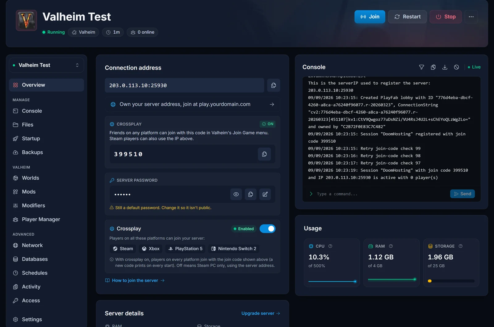Click the 0 online players badge
This screenshot has width=494, height=327.
coord(142,32)
